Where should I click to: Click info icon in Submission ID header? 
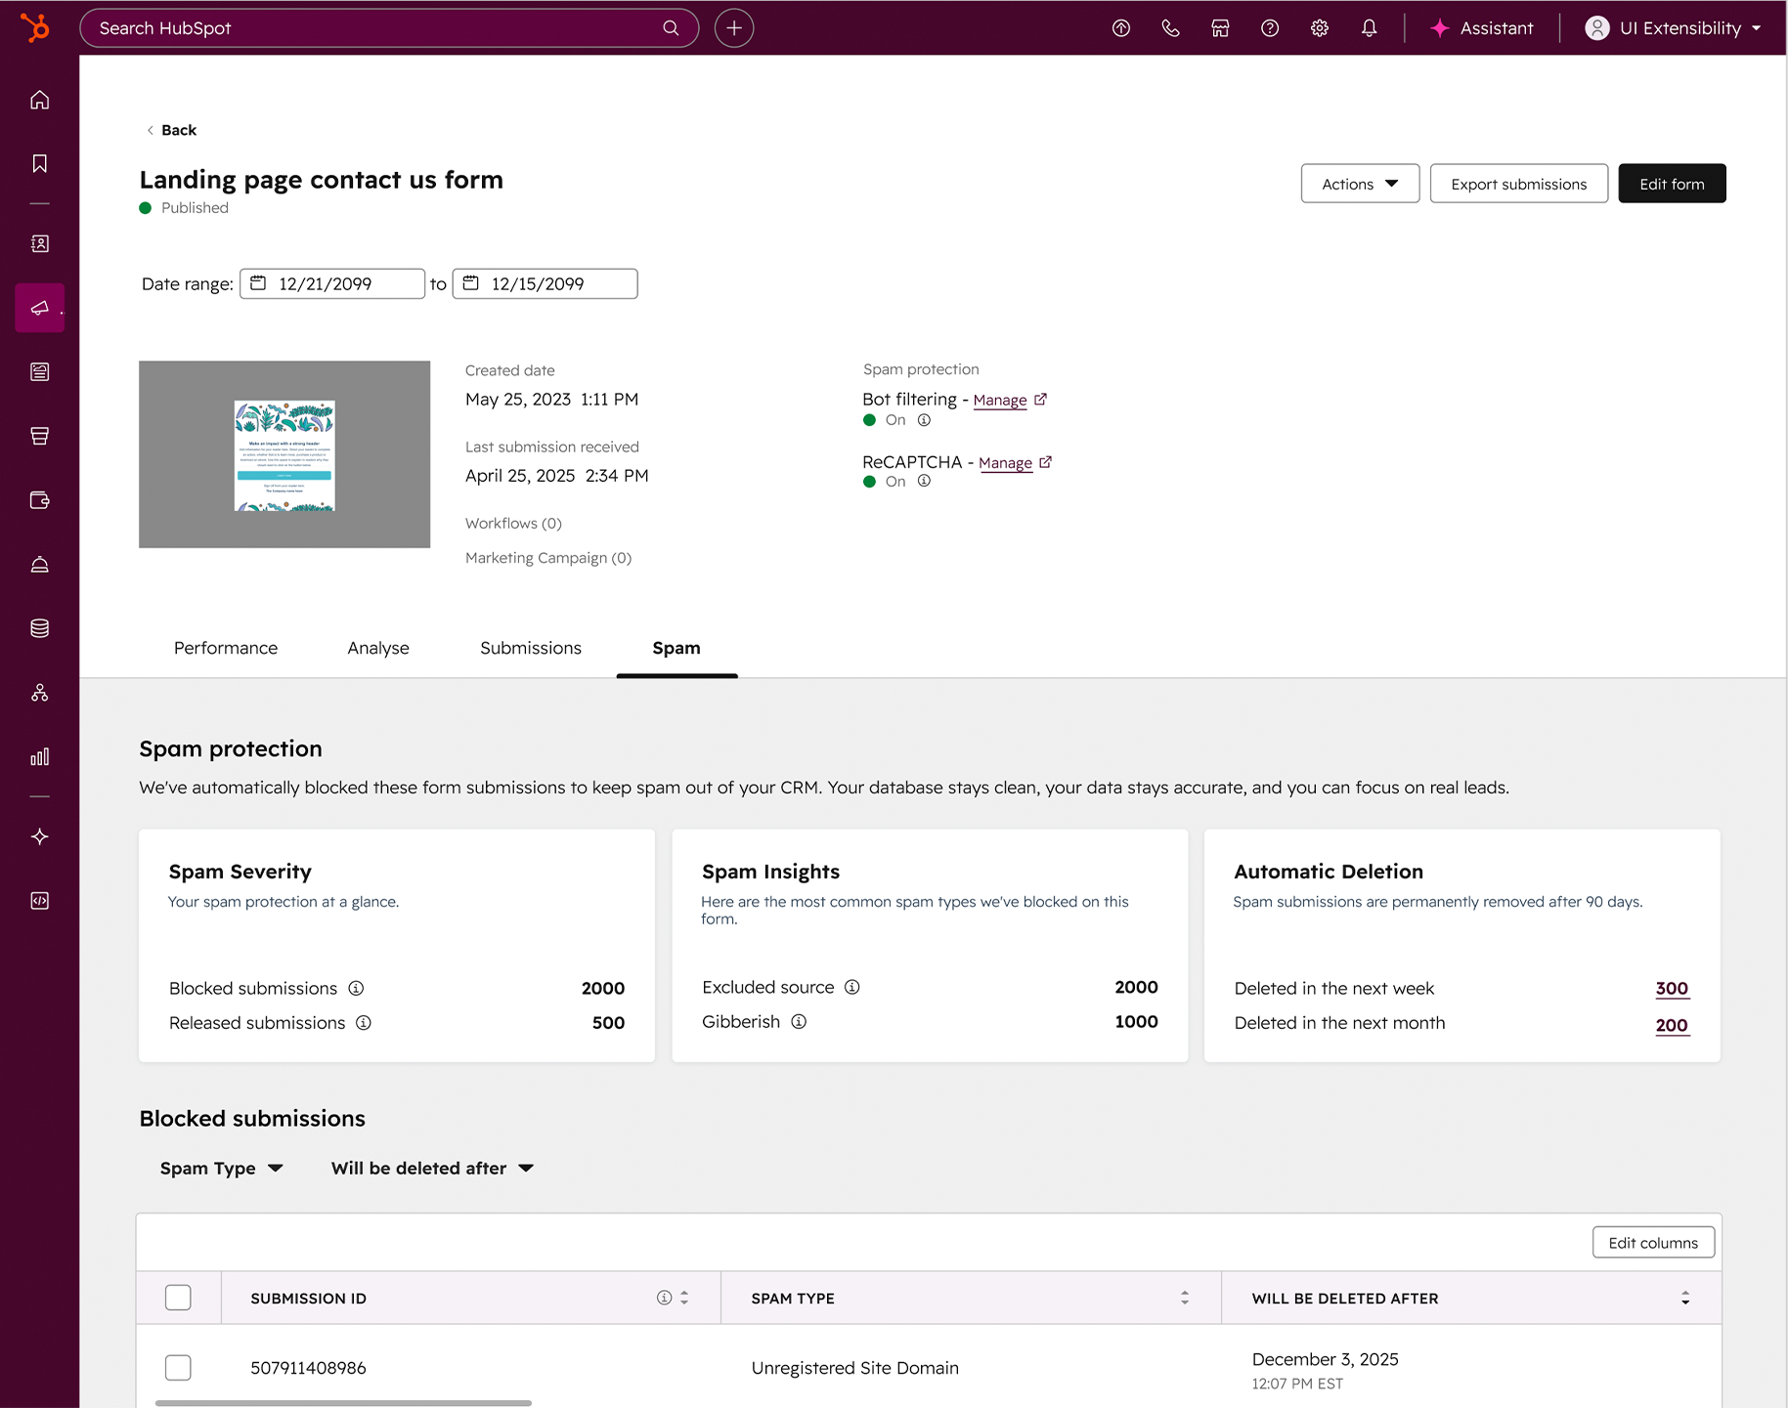[x=665, y=1298]
